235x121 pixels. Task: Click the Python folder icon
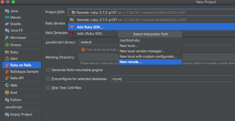point(7,100)
